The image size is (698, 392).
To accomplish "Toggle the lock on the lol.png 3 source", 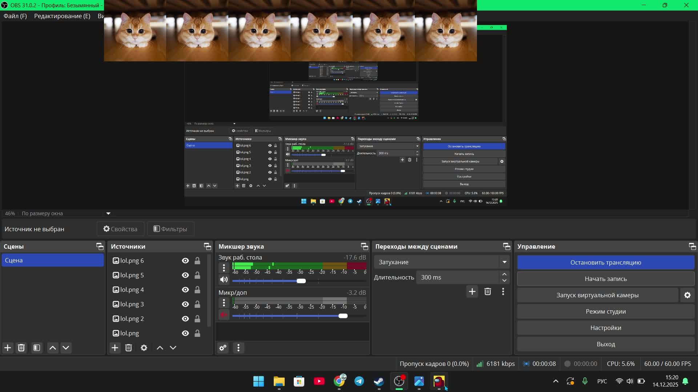I will point(197,304).
